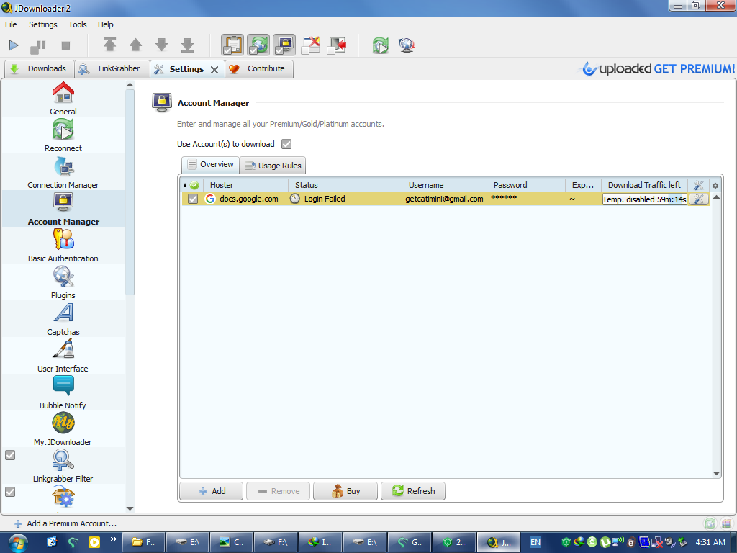Select getcatimini@gmail.com username cell

(x=444, y=199)
